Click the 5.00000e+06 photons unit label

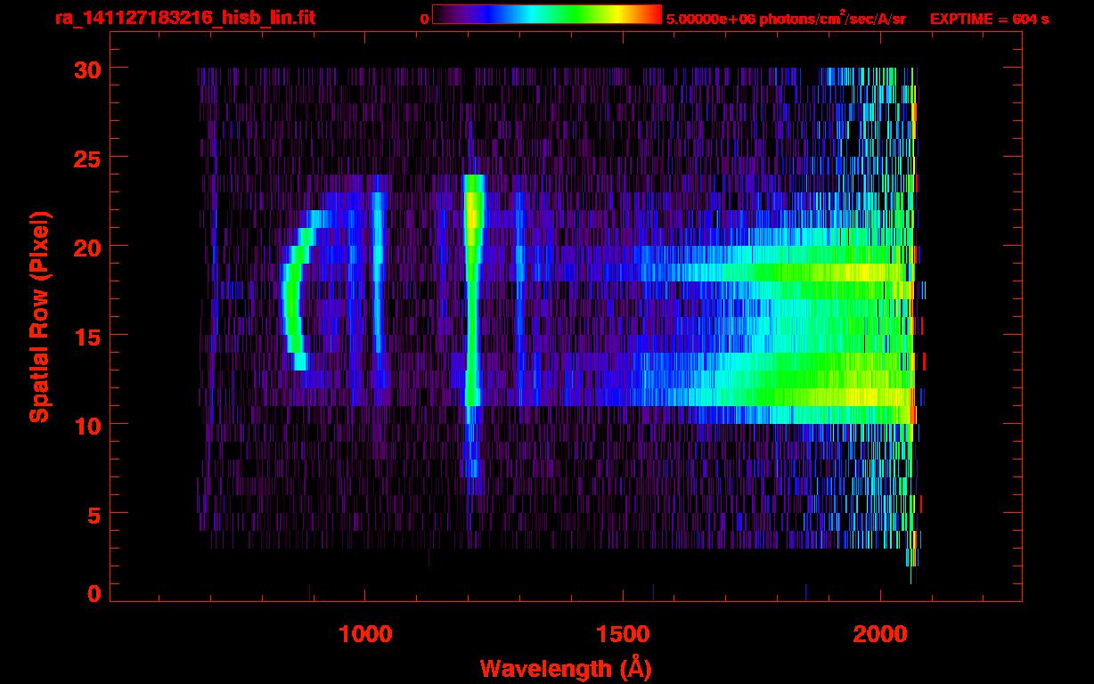coord(786,18)
